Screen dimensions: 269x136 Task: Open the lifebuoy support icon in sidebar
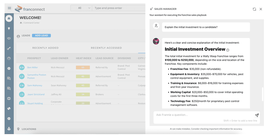click(x=9, y=98)
